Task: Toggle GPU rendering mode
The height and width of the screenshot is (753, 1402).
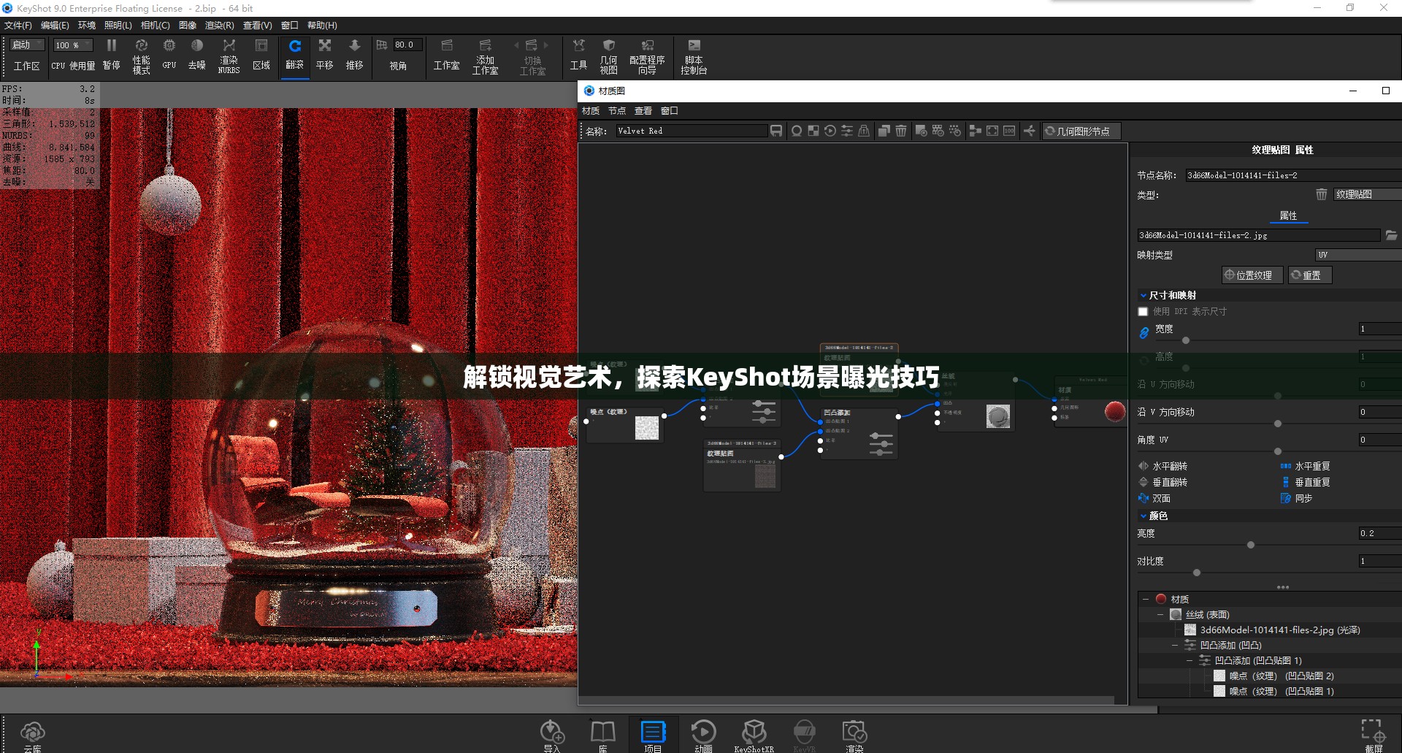Action: click(169, 55)
